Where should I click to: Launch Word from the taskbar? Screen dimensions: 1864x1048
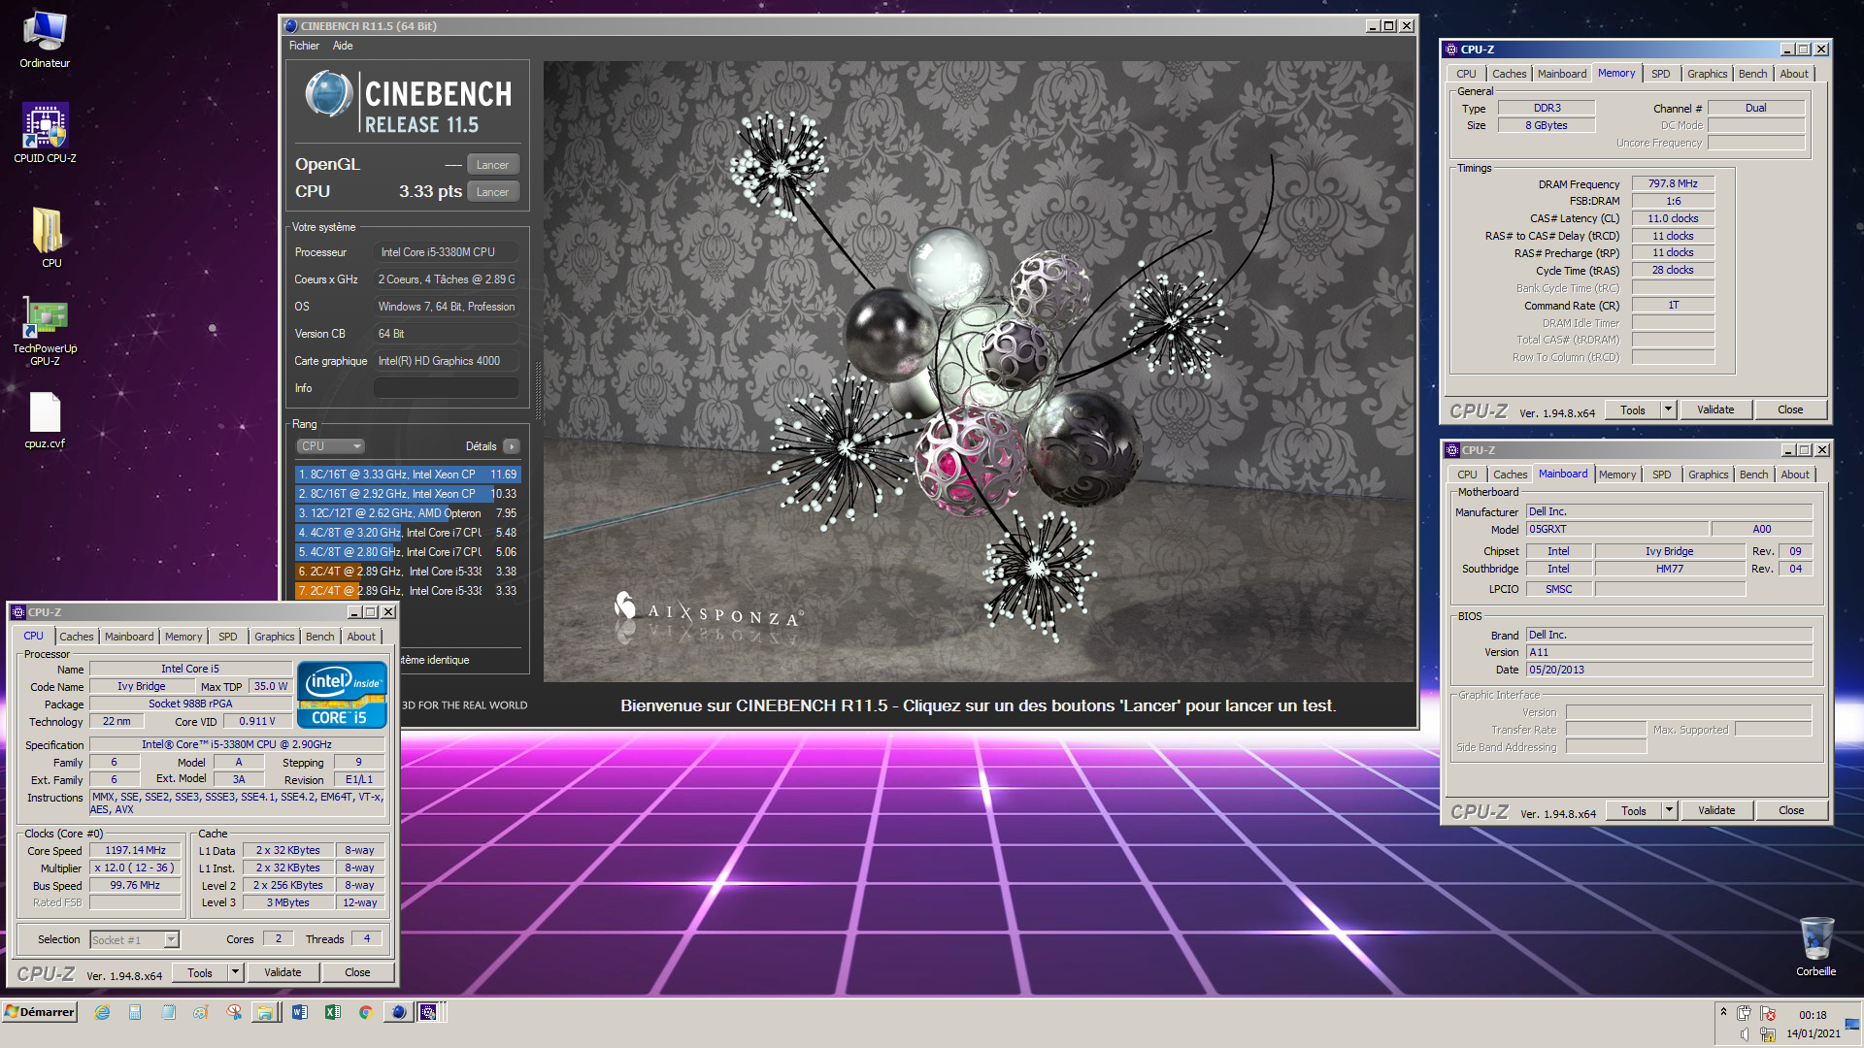[300, 1012]
